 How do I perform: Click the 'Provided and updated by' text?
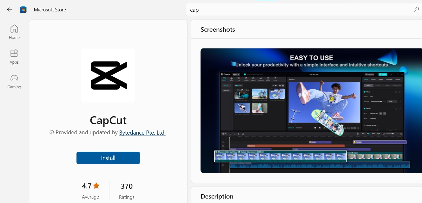tap(86, 133)
